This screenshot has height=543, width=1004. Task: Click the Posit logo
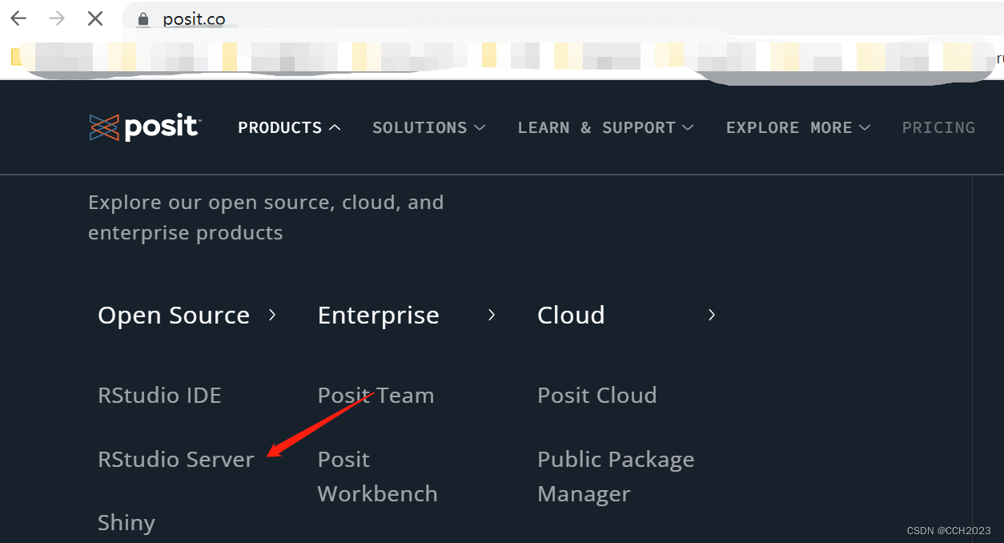pos(145,127)
